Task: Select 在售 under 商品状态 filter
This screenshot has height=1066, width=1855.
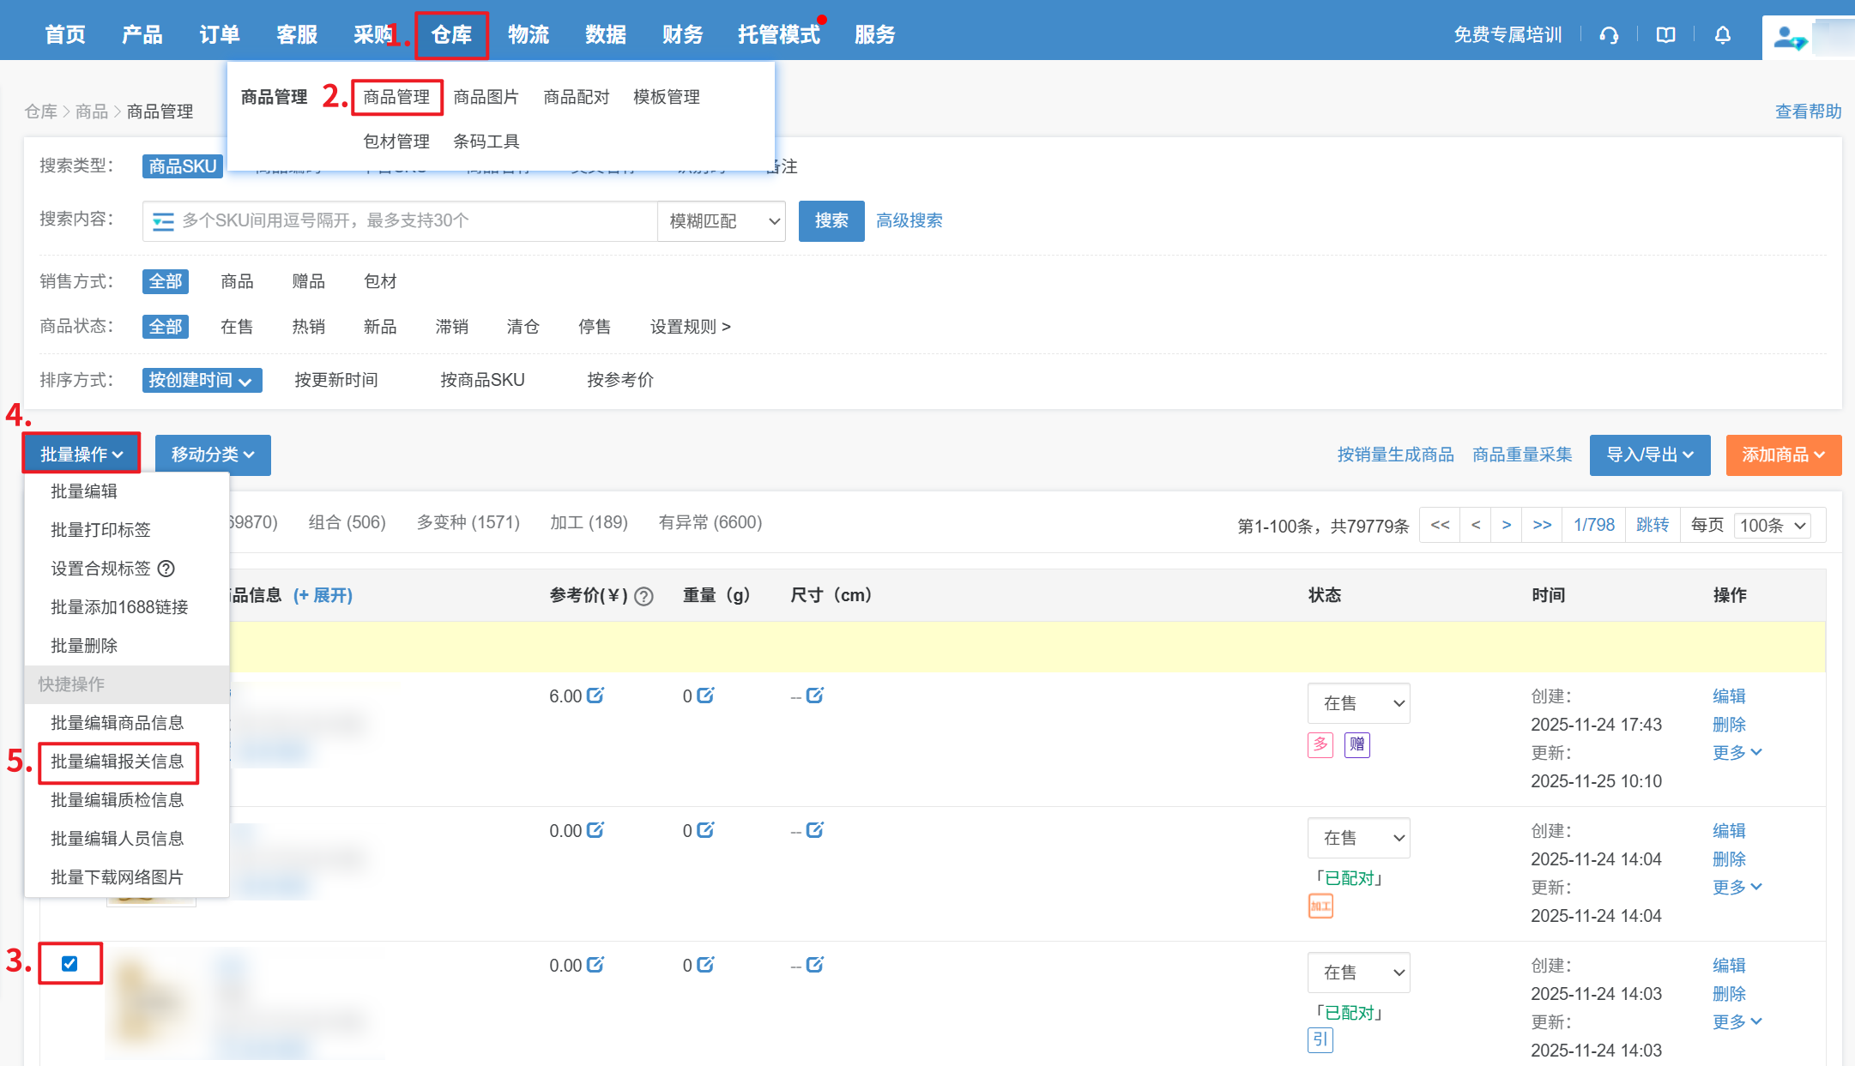Action: (237, 327)
